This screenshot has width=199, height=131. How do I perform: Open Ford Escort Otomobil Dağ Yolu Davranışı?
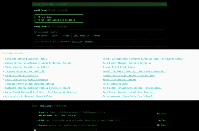pos(127,63)
